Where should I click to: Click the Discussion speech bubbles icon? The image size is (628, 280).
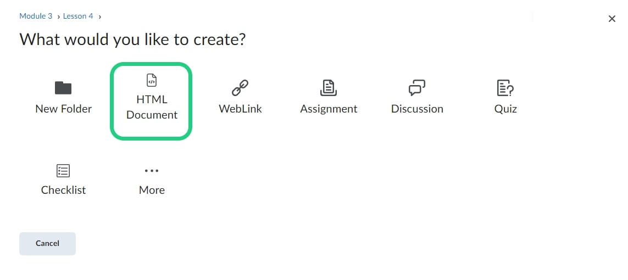pyautogui.click(x=417, y=88)
